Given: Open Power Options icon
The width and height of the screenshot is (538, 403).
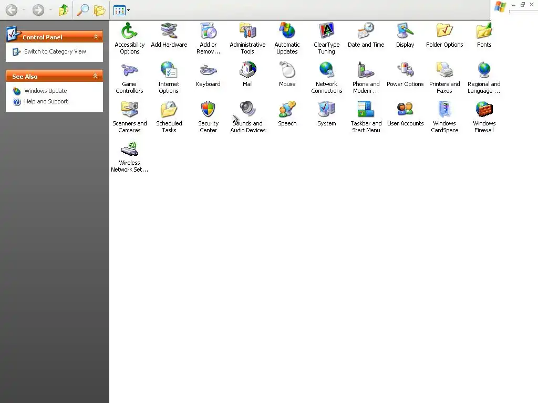Looking at the screenshot, I should [x=405, y=70].
